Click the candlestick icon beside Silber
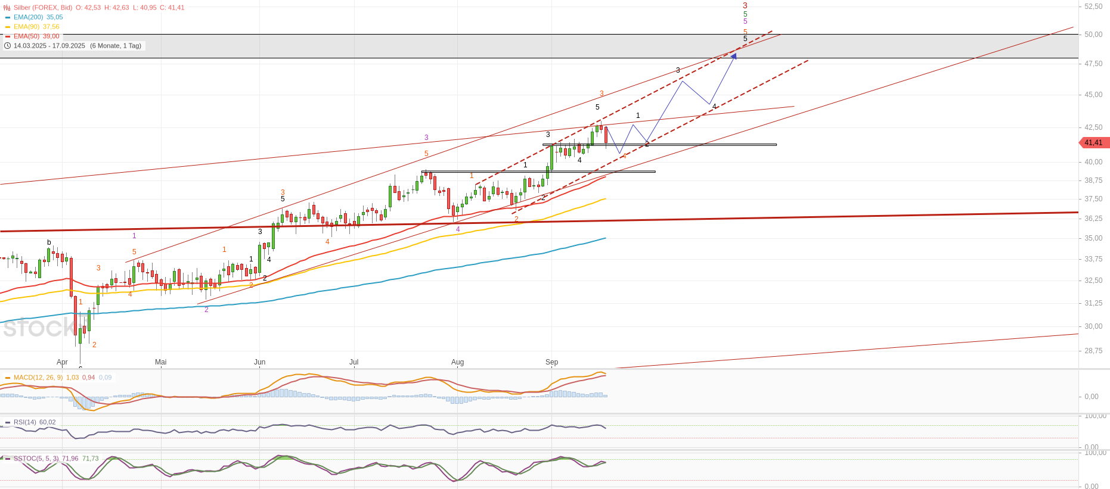The width and height of the screenshot is (1110, 489). 7,8
